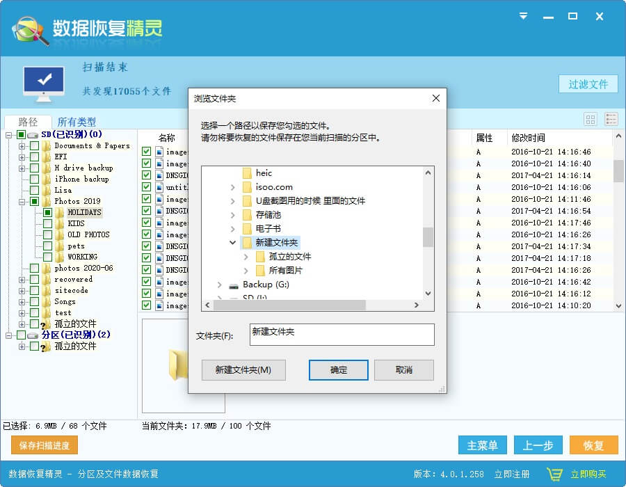Click the 分区(已识别)(2) drive icon

(33, 335)
